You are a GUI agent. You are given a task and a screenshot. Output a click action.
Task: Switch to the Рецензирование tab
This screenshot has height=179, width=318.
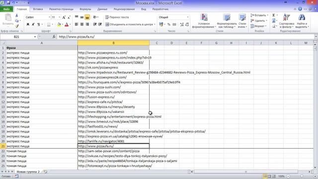[124, 9]
